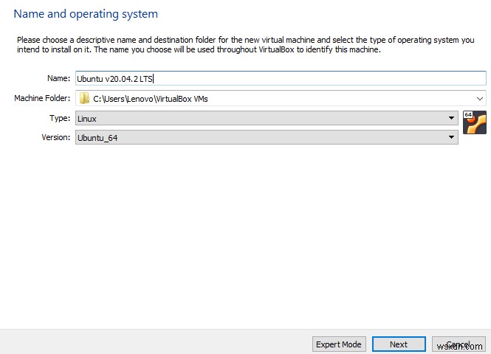The width and height of the screenshot is (491, 354).
Task: Select the Ubuntu_64 value in Version combo box
Action: 97,138
